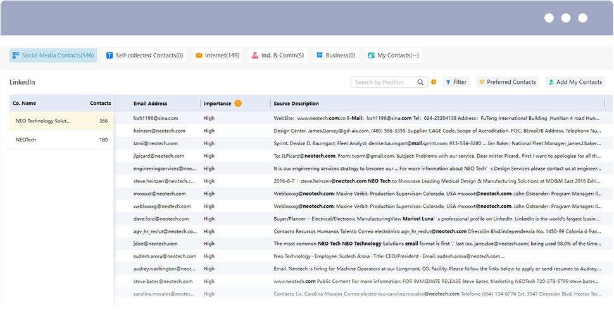The image size is (614, 322).
Task: Click source description starting '2016-6-7'
Action: coord(437,181)
